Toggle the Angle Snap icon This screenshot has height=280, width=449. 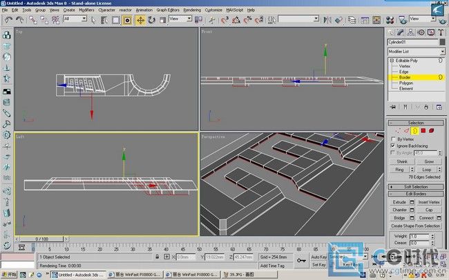tap(236, 20)
